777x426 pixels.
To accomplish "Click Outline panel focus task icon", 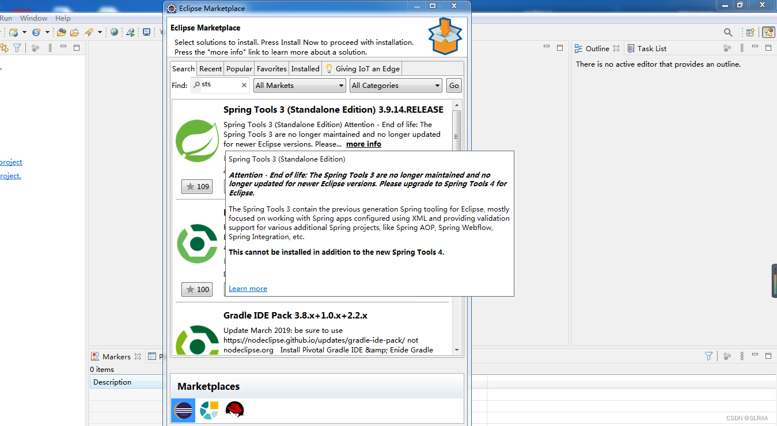I will pos(727,48).
